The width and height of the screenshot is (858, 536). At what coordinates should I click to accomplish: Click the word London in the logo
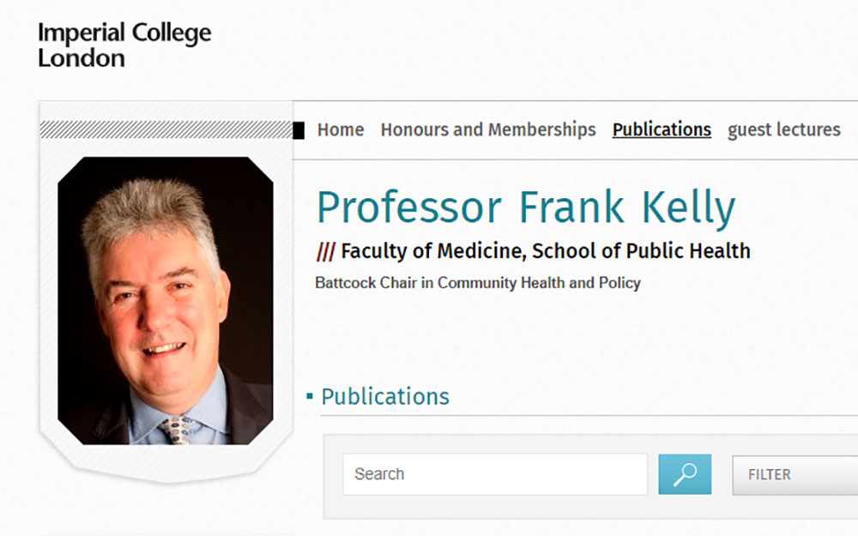[82, 58]
